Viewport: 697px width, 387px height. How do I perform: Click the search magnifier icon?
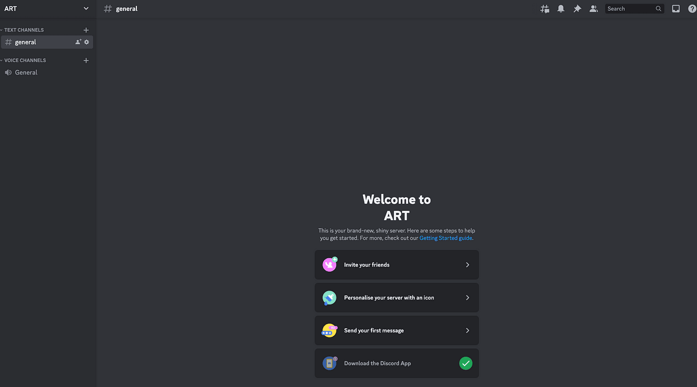coord(659,8)
